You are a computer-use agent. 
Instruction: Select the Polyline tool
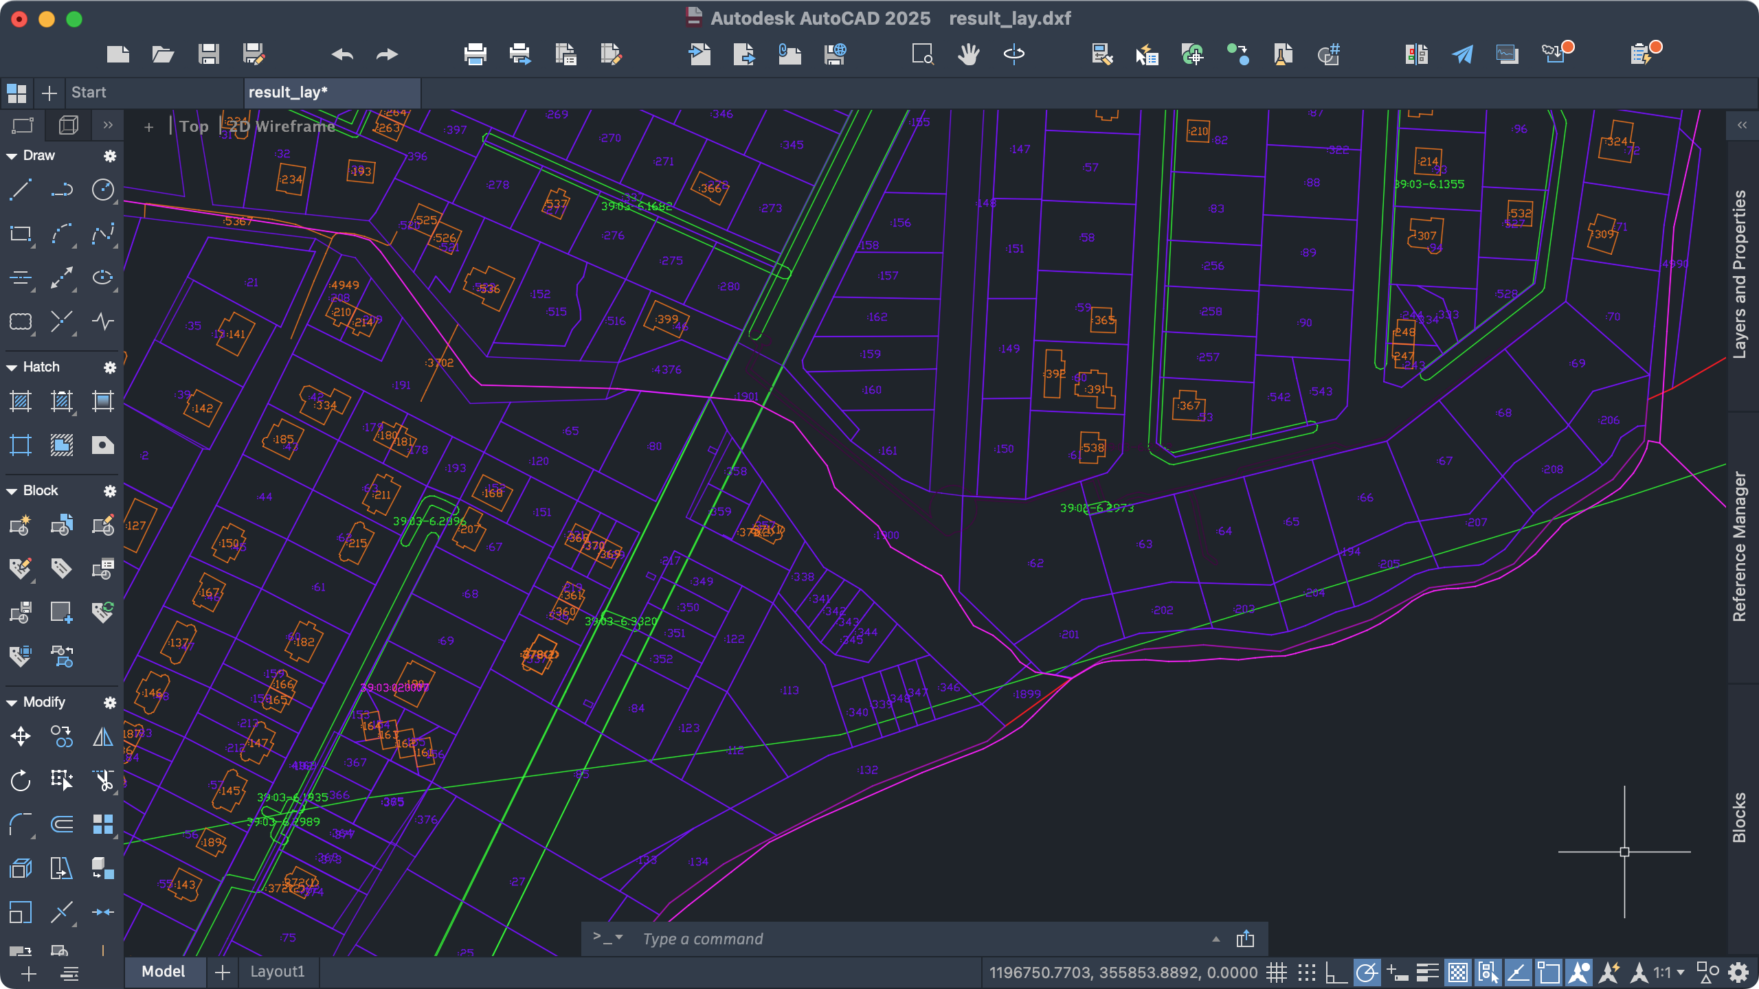62,190
